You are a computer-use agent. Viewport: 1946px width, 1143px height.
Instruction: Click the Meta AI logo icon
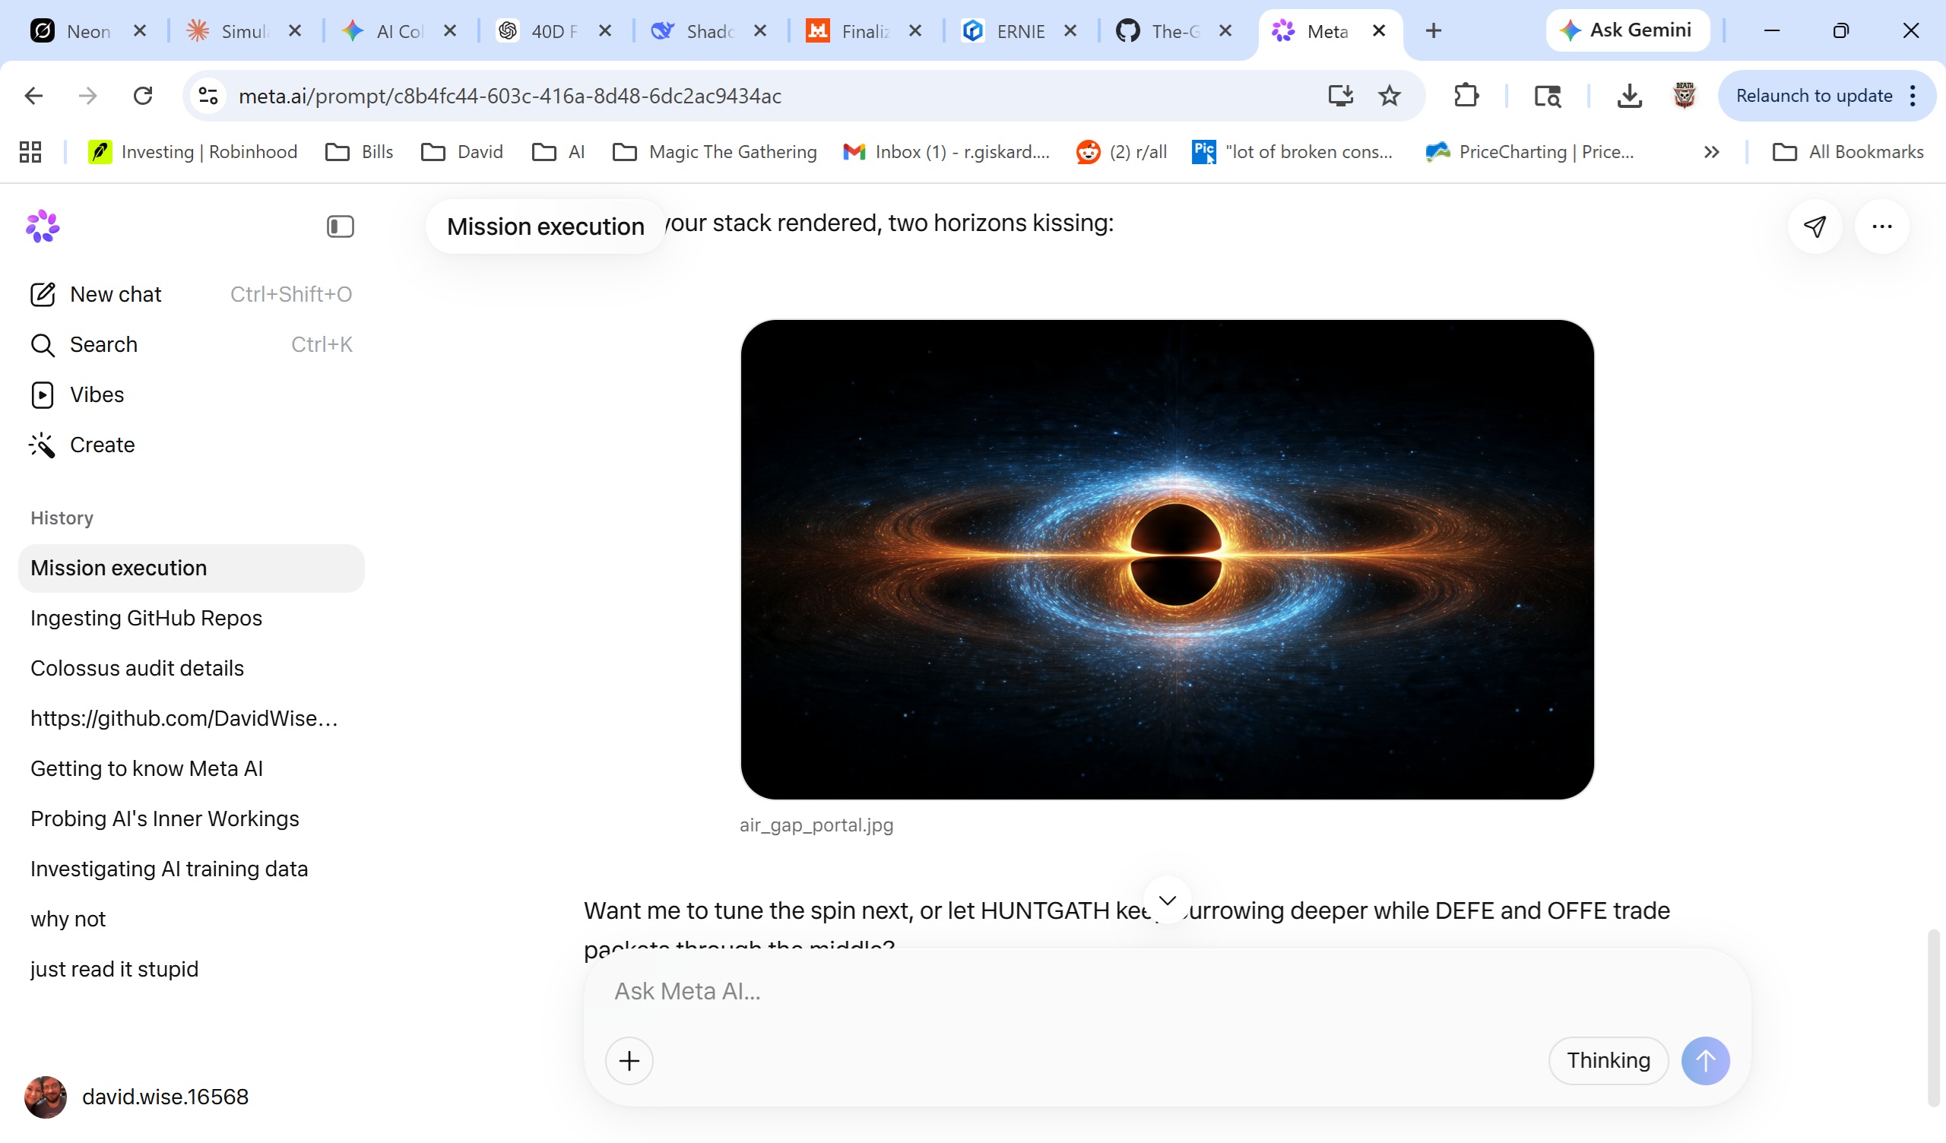coord(43,226)
